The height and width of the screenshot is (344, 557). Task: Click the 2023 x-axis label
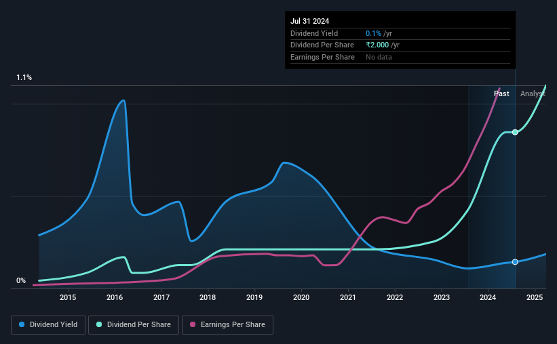click(x=442, y=297)
